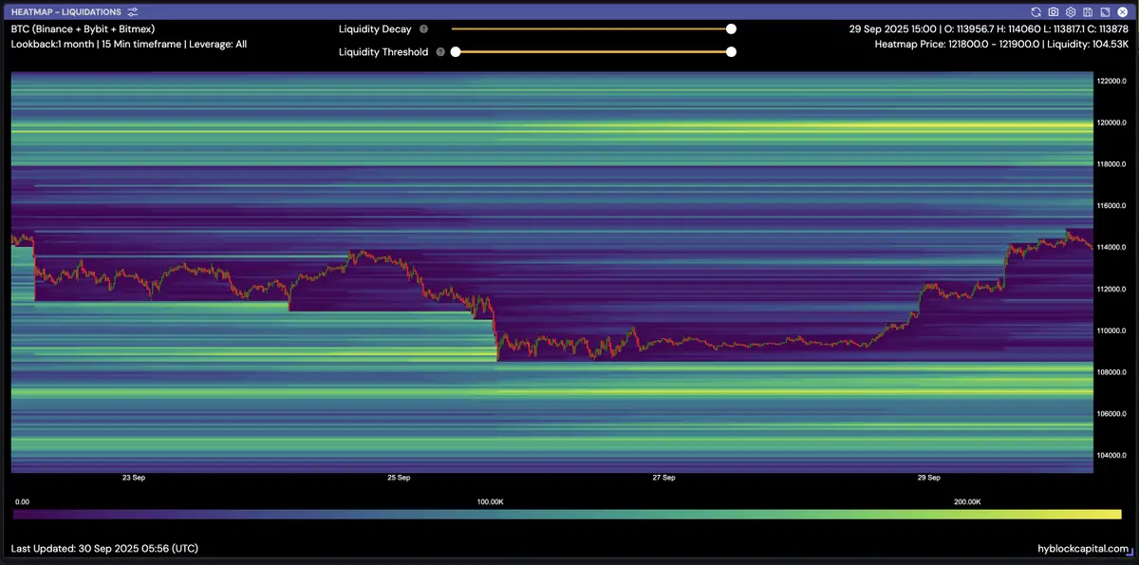This screenshot has width=1139, height=565.
Task: Save the heatmap with the floppy icon
Action: pyautogui.click(x=1088, y=12)
